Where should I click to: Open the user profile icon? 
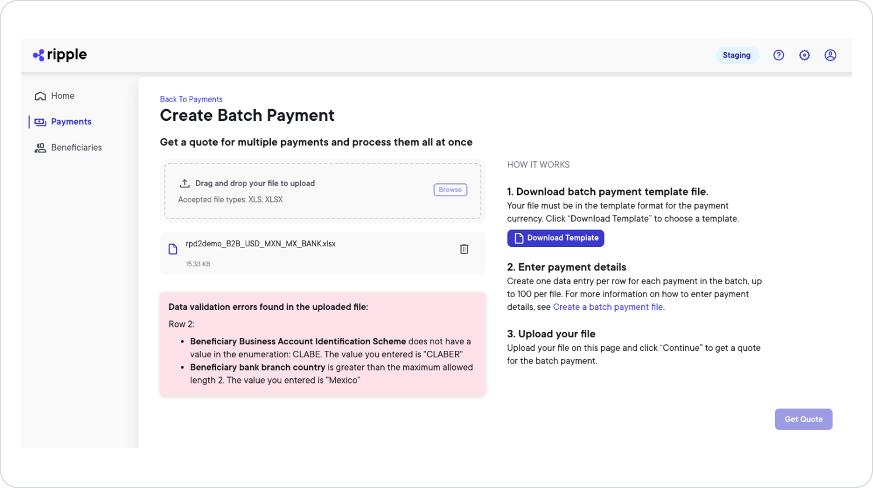tap(830, 55)
